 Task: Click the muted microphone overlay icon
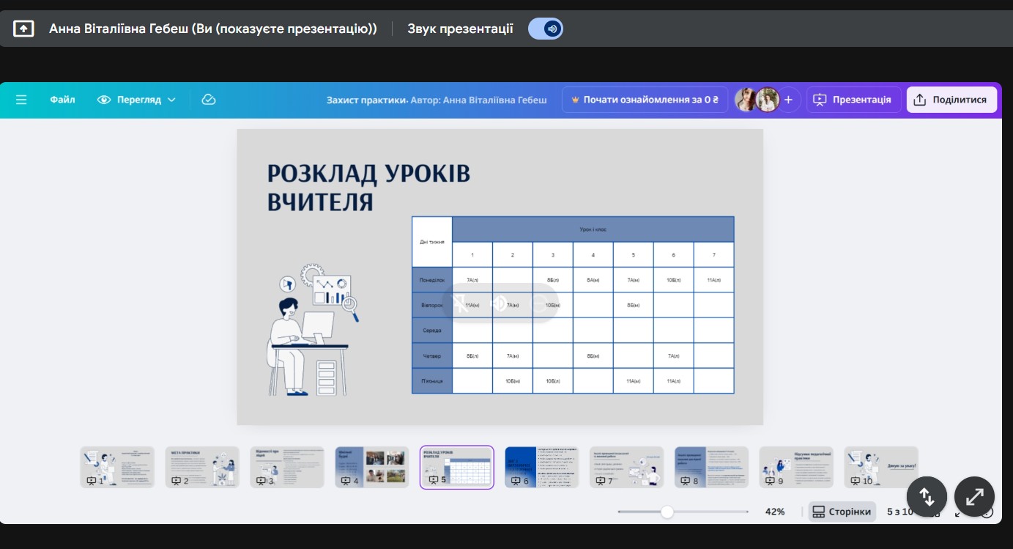[461, 304]
